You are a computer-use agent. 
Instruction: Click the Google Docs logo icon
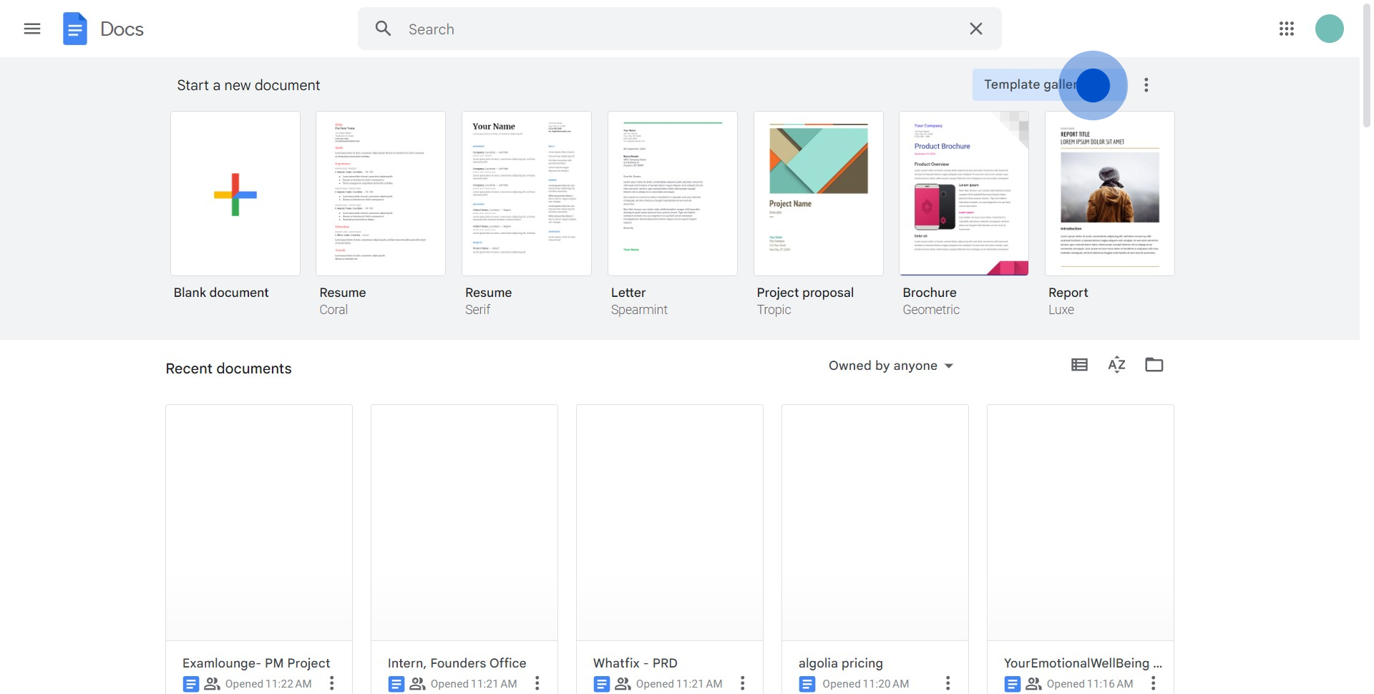pyautogui.click(x=74, y=29)
